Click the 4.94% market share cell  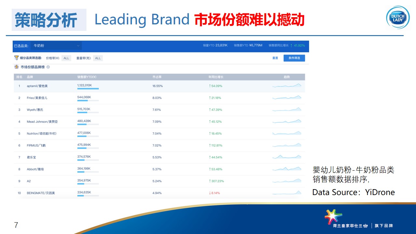point(157,193)
